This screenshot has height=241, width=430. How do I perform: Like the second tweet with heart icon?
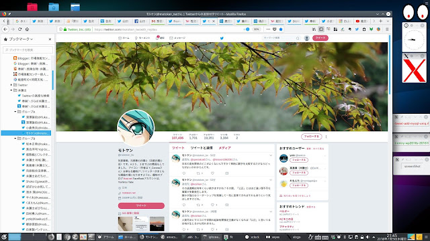coord(212,205)
